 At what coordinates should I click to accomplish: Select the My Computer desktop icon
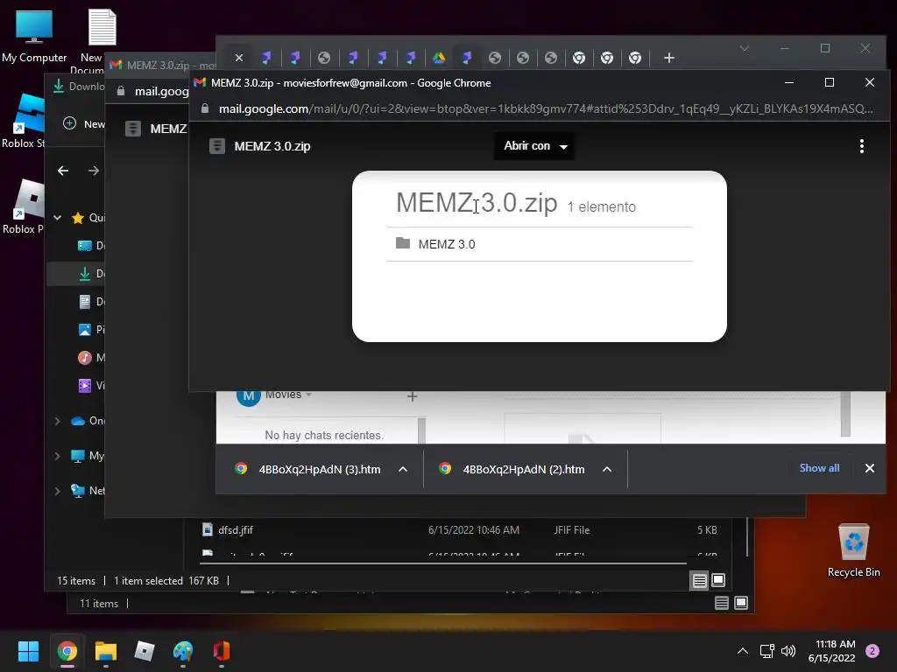tap(34, 37)
